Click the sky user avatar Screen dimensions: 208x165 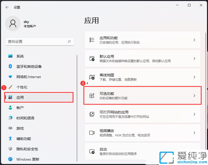pyautogui.click(x=13, y=23)
